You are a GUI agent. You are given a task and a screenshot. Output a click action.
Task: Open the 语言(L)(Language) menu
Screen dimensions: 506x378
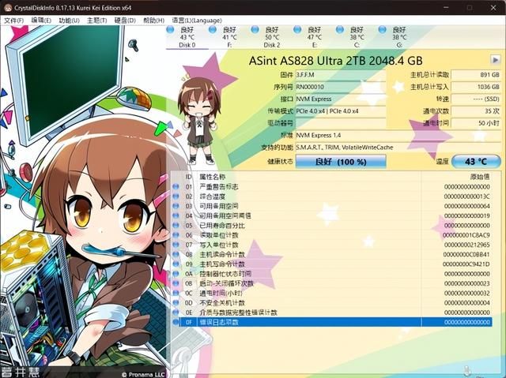pyautogui.click(x=197, y=21)
